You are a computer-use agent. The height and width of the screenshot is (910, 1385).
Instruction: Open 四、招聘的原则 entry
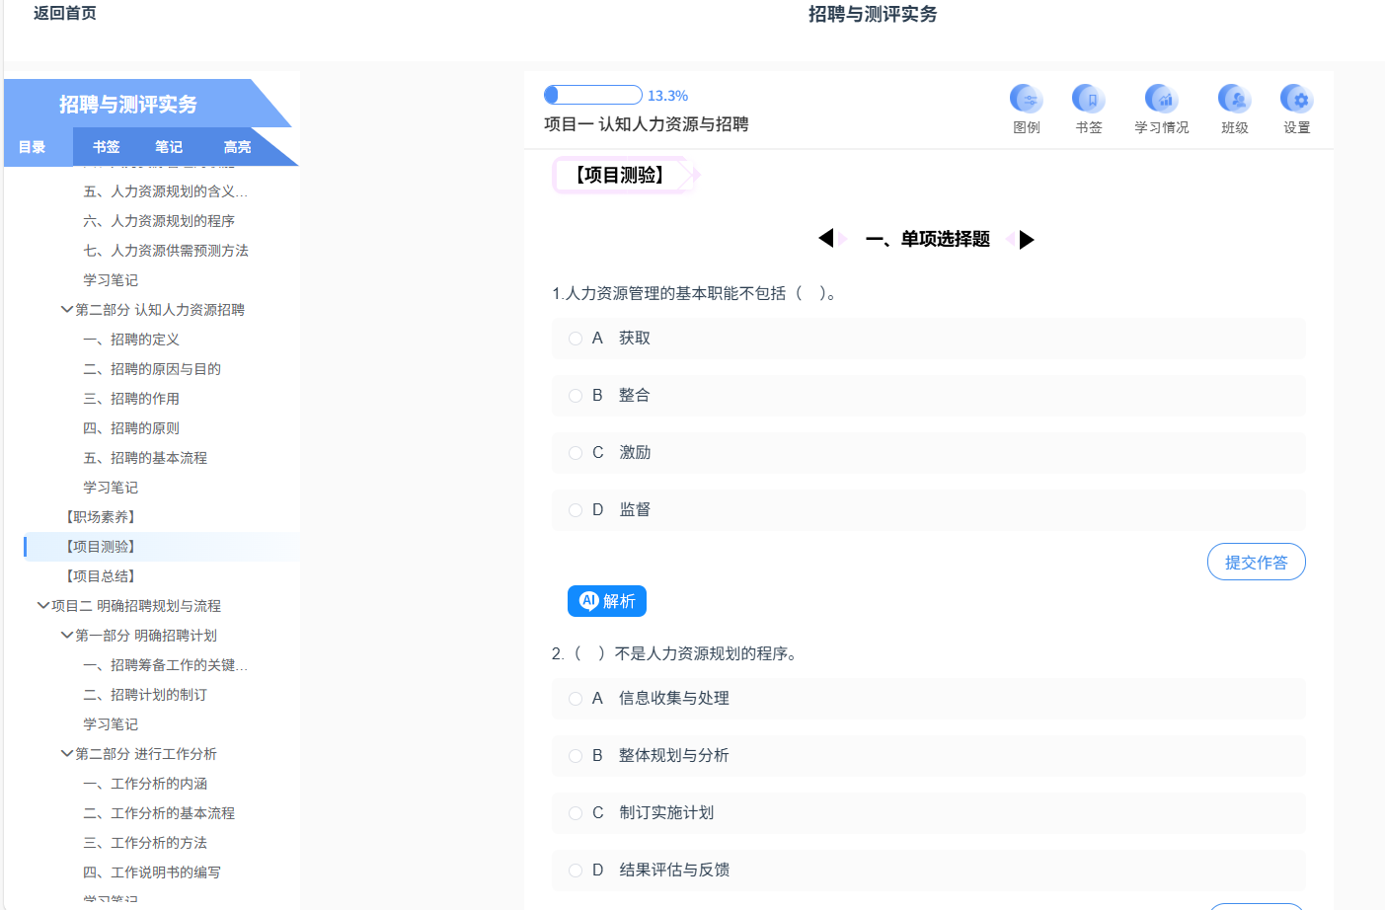[x=131, y=428]
